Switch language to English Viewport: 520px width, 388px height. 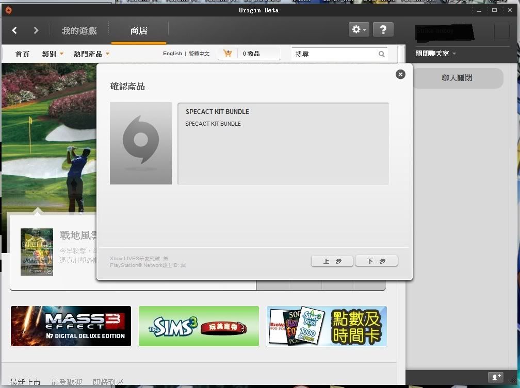point(172,54)
